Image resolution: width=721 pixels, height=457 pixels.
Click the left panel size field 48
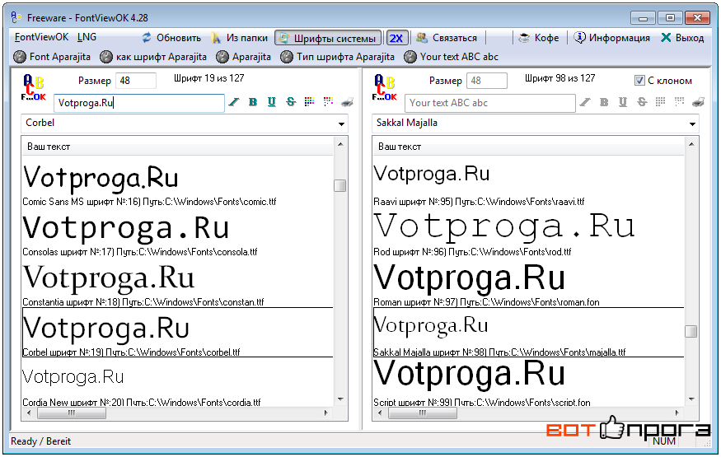tap(136, 81)
